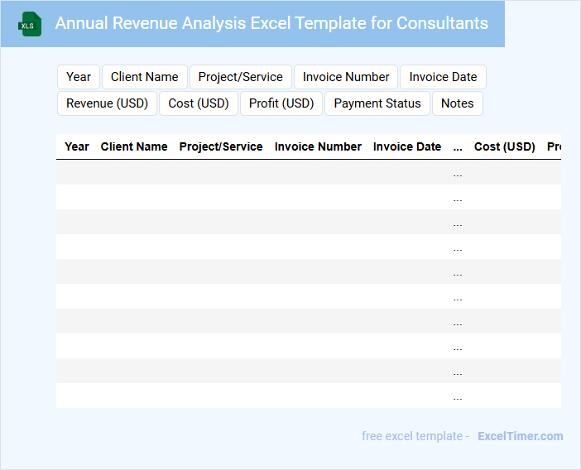Click the Invoice Date table column header

(x=407, y=146)
